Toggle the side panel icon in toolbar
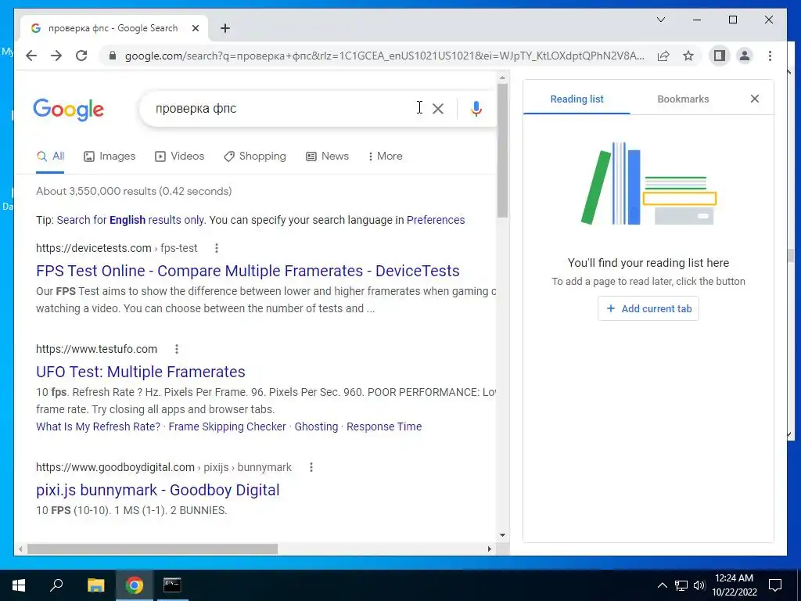801x601 pixels. point(720,56)
